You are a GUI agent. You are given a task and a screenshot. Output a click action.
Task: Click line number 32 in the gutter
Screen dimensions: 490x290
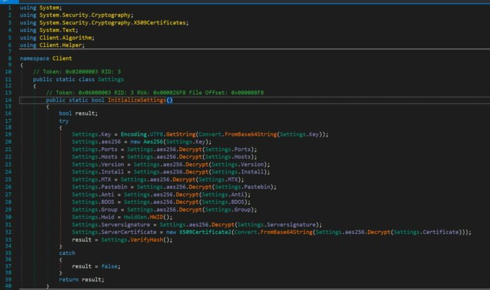point(8,232)
